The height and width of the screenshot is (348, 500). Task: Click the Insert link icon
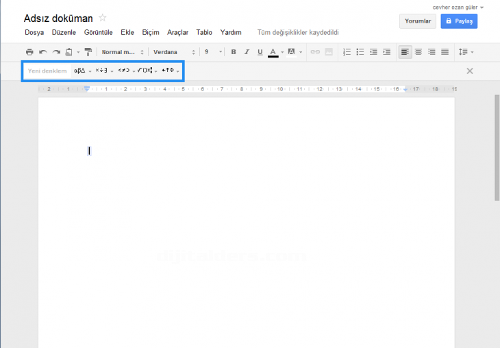[x=315, y=52]
